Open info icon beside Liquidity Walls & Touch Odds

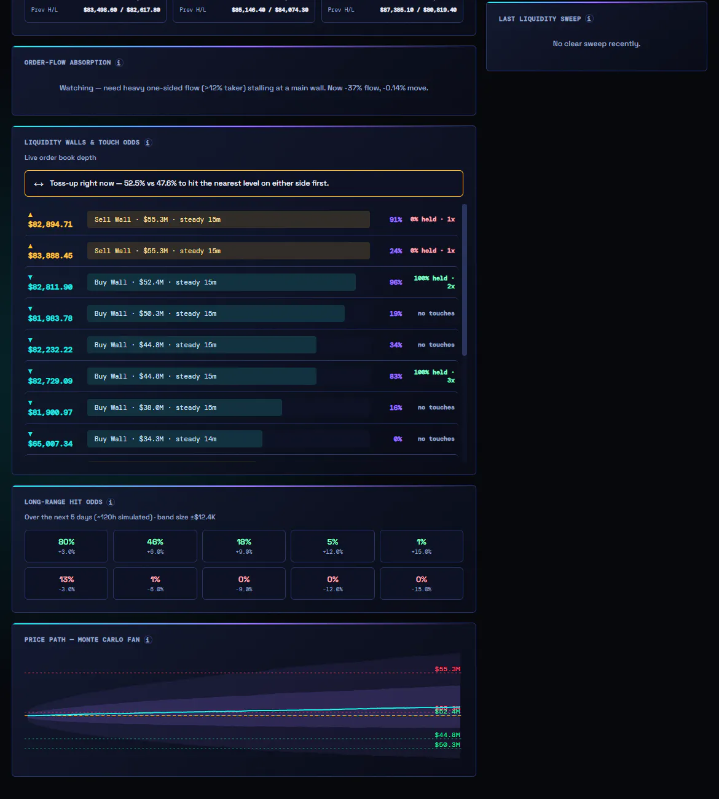tap(147, 143)
